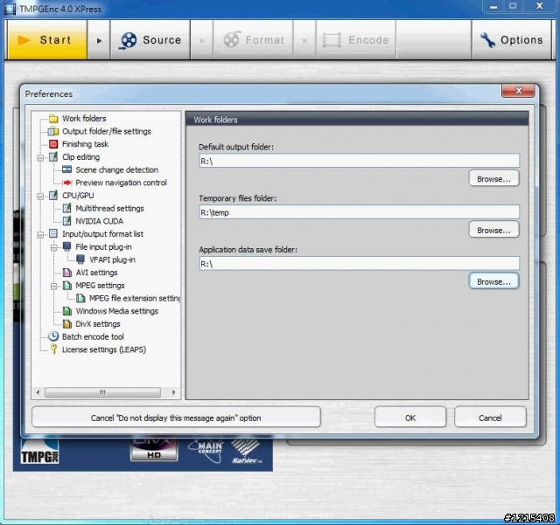Click the tree scrollbar right arrow
Screen dimensions: 560x525
[173, 392]
